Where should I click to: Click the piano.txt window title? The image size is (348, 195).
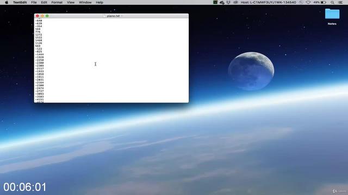pyautogui.click(x=113, y=16)
